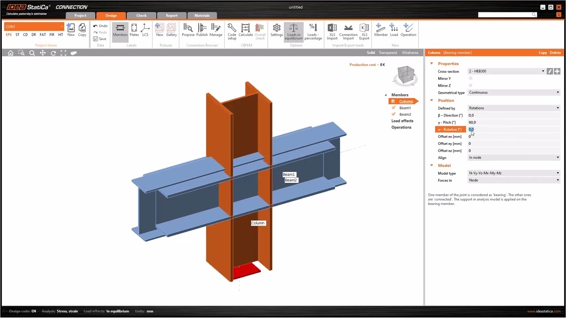Show Plates labels
The height and width of the screenshot is (318, 566).
point(134,30)
